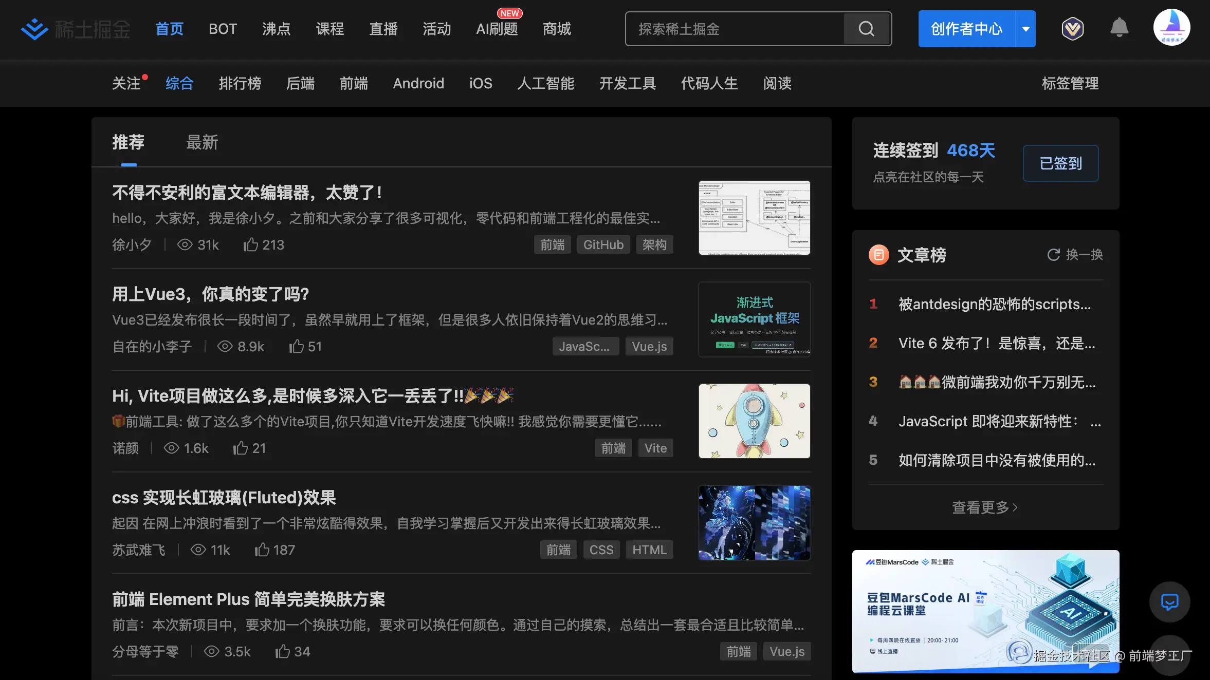
Task: Click the VIP shield badge icon
Action: point(1072,29)
